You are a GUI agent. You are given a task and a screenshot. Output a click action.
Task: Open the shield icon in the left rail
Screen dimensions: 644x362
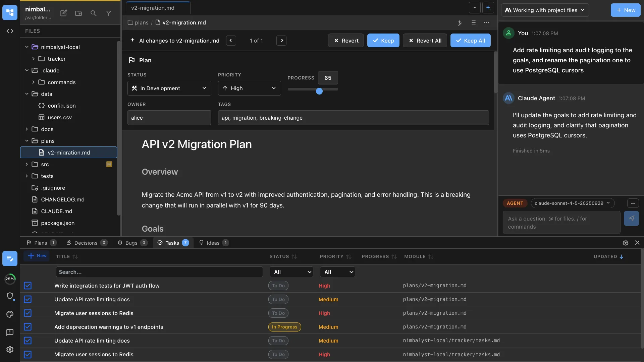[10, 296]
